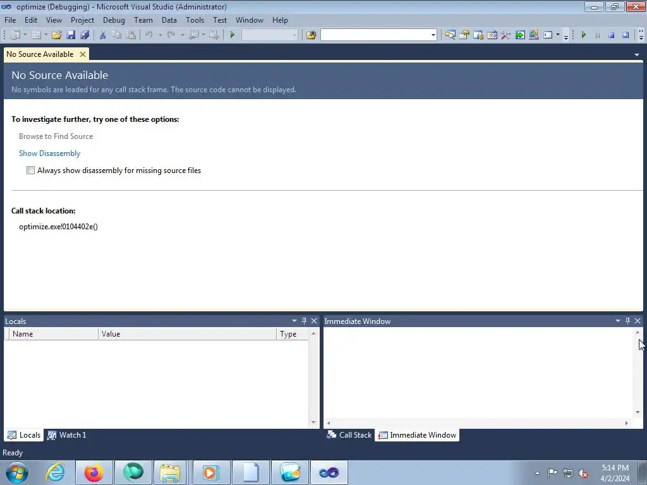
Task: Click inside the Find combo box field
Action: point(375,35)
